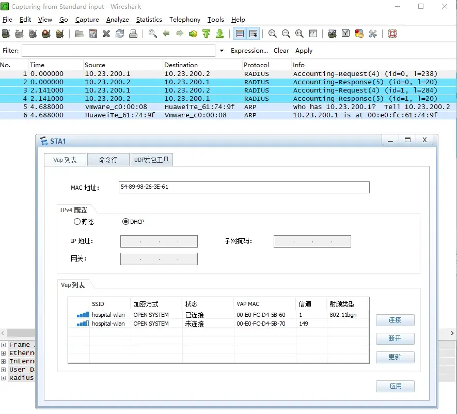
Task: Expand the Ethernet detail node
Action: (x=3, y=353)
